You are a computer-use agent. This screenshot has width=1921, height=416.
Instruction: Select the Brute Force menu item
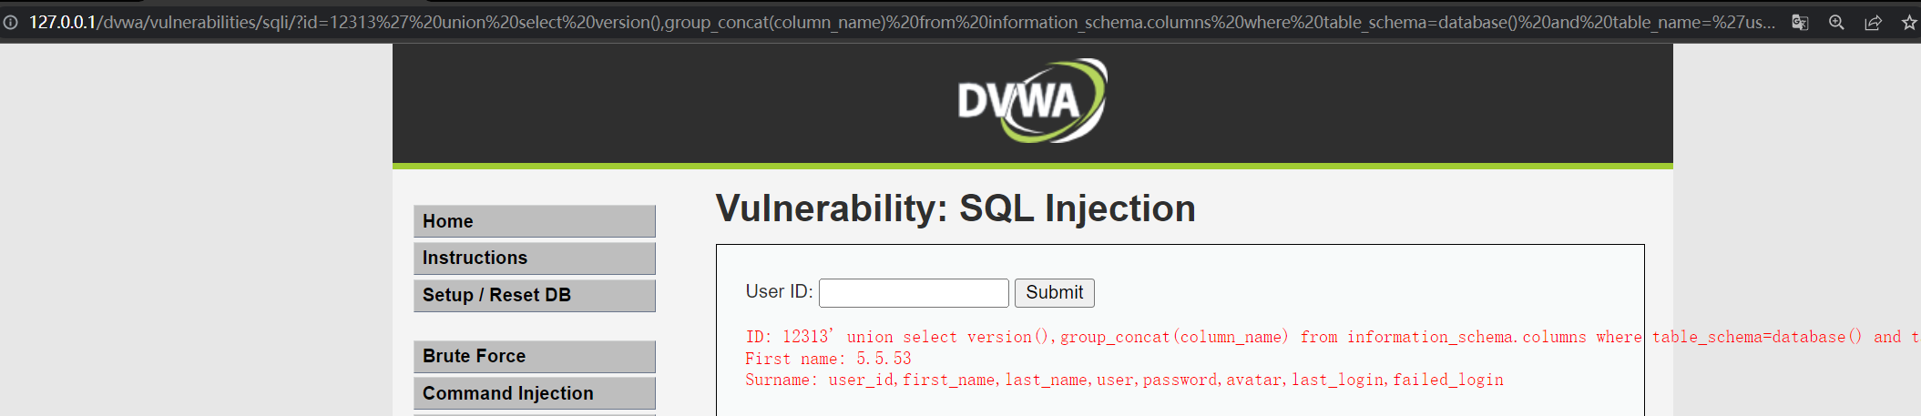[535, 356]
